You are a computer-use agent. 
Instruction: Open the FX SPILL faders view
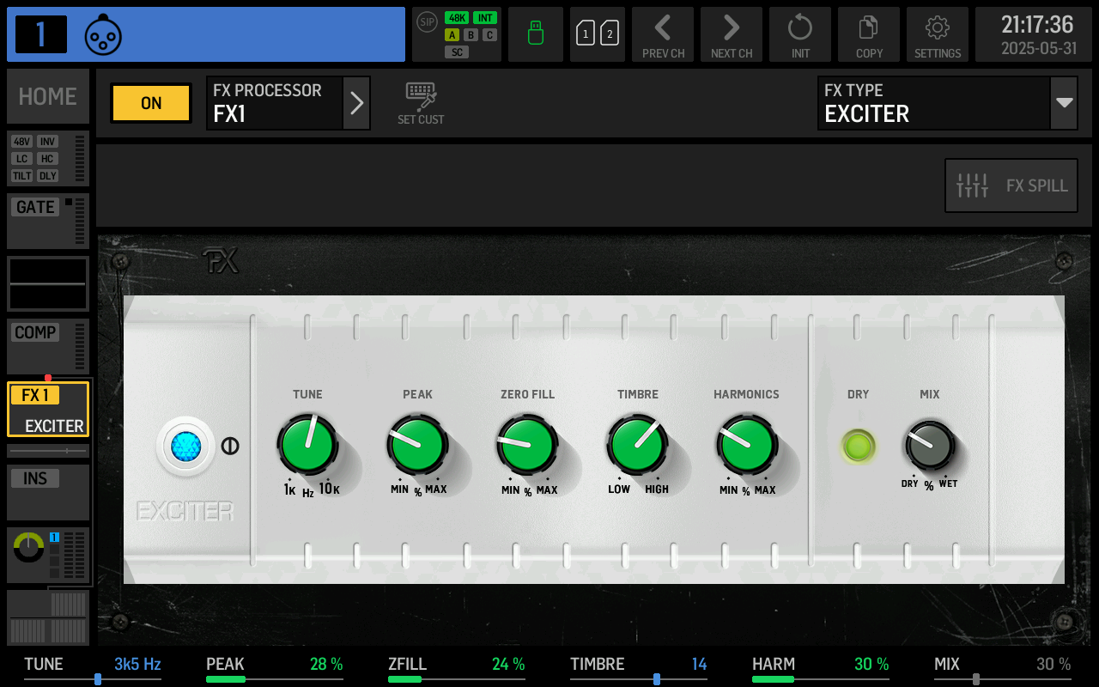(x=1011, y=185)
